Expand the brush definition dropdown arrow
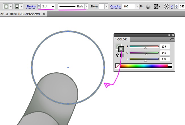This screenshot has width=185, height=125. pos(86,6)
